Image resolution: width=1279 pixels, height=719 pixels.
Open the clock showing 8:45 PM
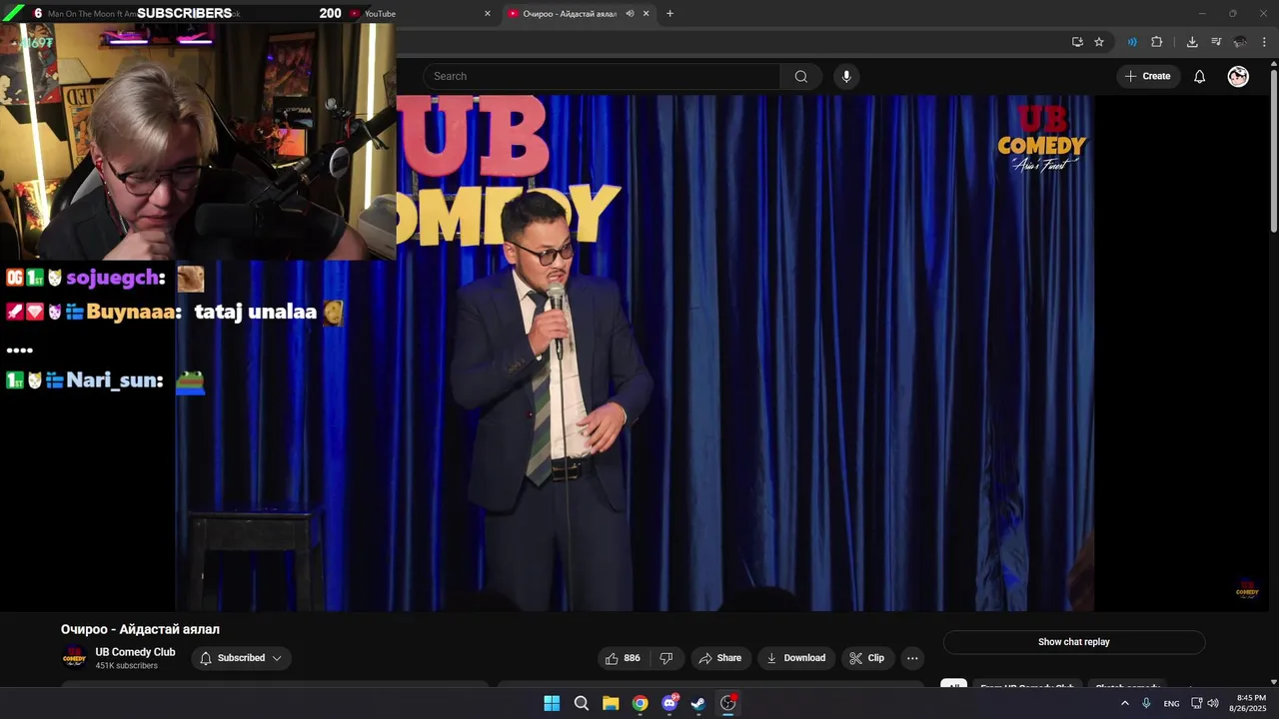[x=1250, y=703]
